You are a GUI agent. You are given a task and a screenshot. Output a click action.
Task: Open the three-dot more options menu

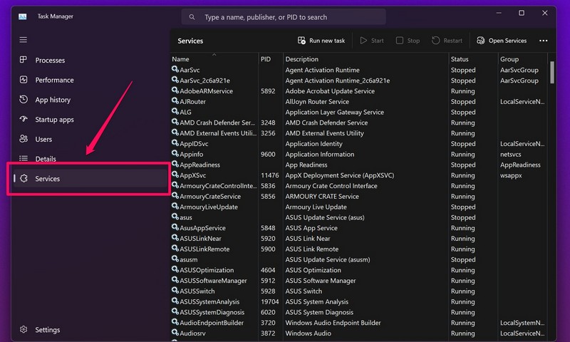[x=544, y=41]
